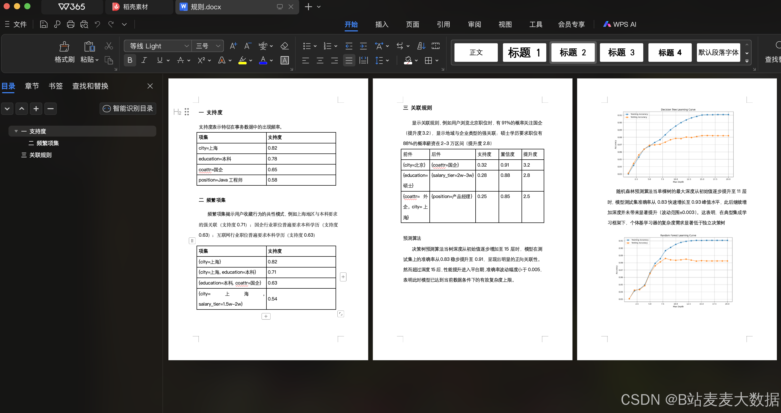The width and height of the screenshot is (781, 413).
Task: Open the 视图 ribbon tab
Action: pos(505,24)
